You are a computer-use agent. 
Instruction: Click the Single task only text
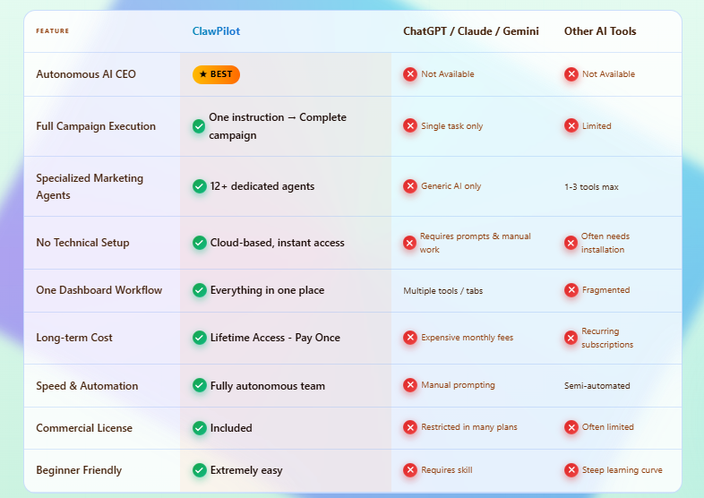(x=451, y=126)
